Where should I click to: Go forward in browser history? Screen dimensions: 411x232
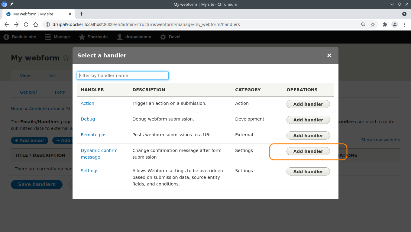[16, 24]
